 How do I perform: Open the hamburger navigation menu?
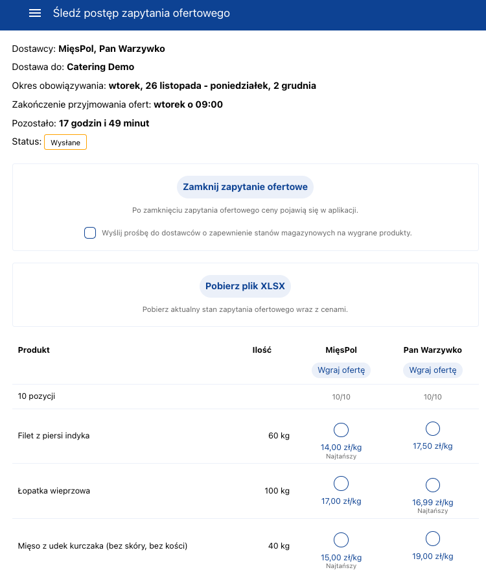(x=35, y=13)
